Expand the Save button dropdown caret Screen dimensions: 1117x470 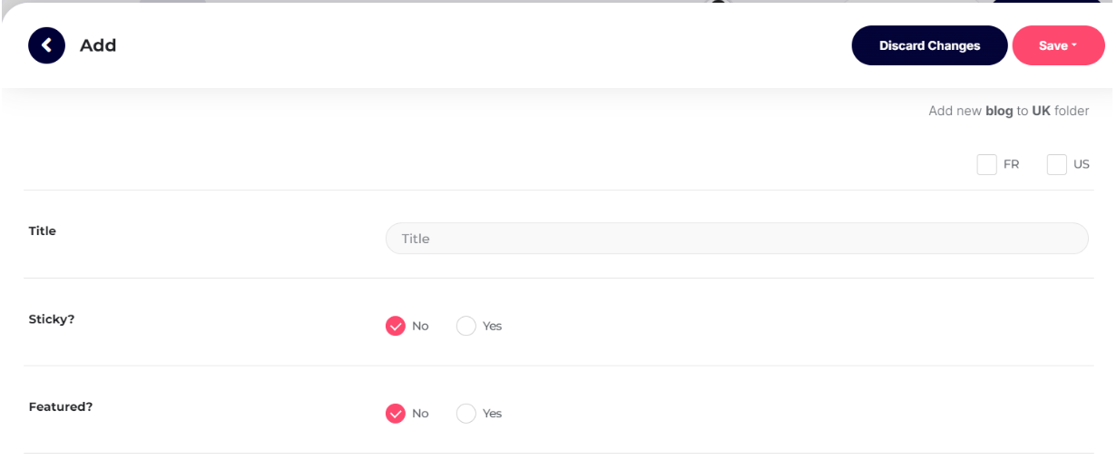1074,45
